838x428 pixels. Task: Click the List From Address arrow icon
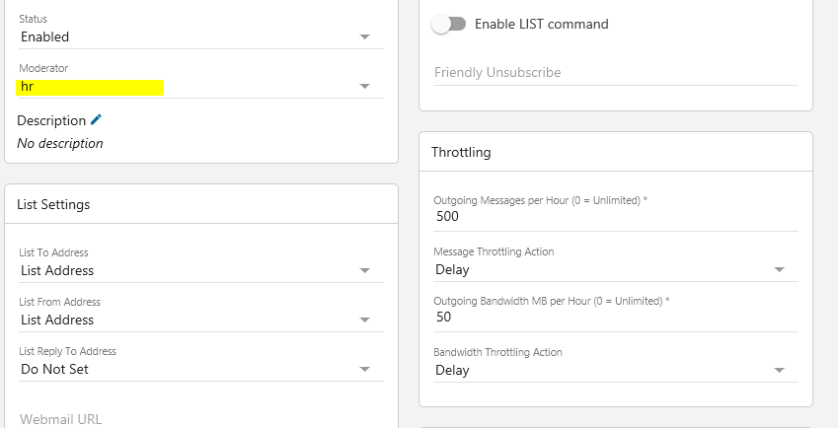(x=365, y=320)
